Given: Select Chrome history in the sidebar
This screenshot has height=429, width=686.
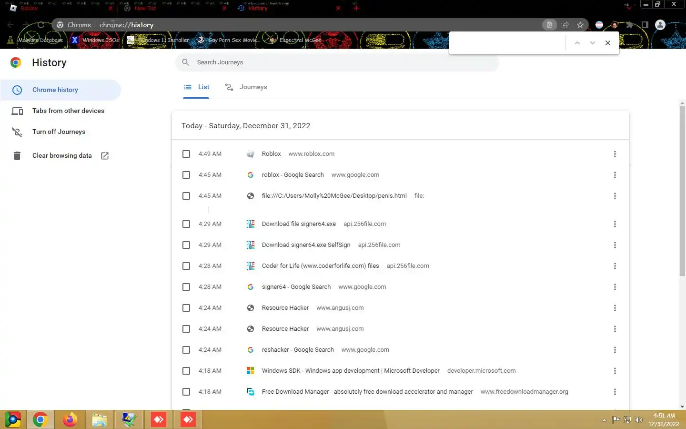Looking at the screenshot, I should 61,90.
